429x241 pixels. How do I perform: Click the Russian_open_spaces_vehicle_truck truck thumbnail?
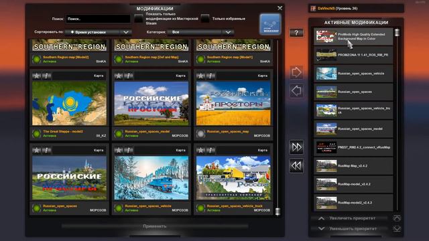click(233, 178)
